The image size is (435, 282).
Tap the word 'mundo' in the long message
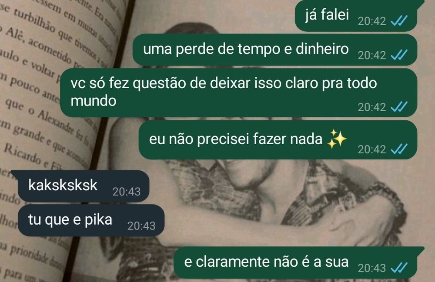(x=94, y=100)
